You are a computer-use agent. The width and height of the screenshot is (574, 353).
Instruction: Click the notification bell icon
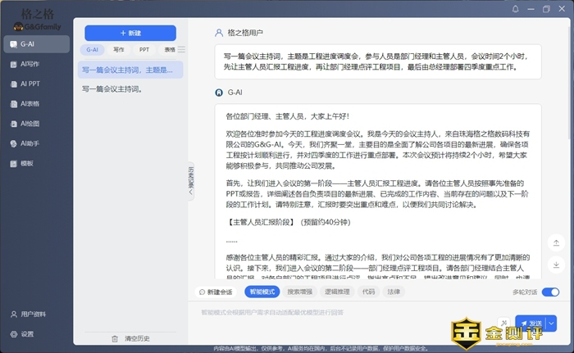(x=515, y=9)
